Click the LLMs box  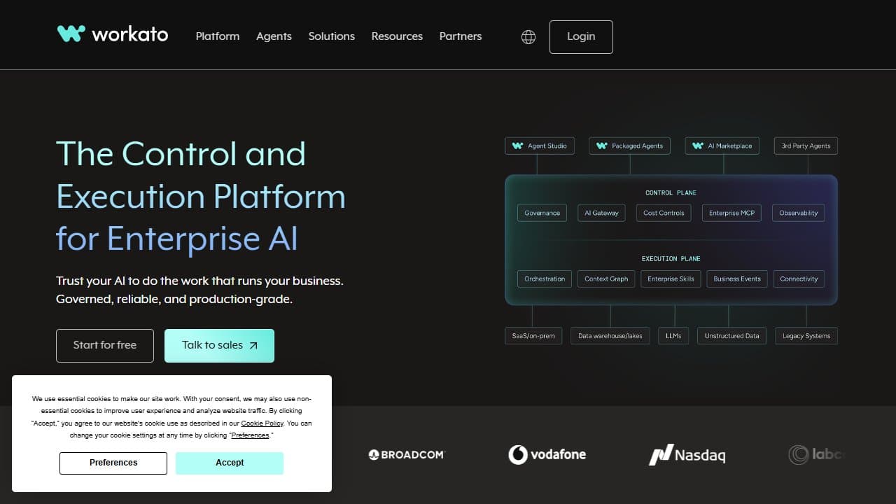click(674, 336)
